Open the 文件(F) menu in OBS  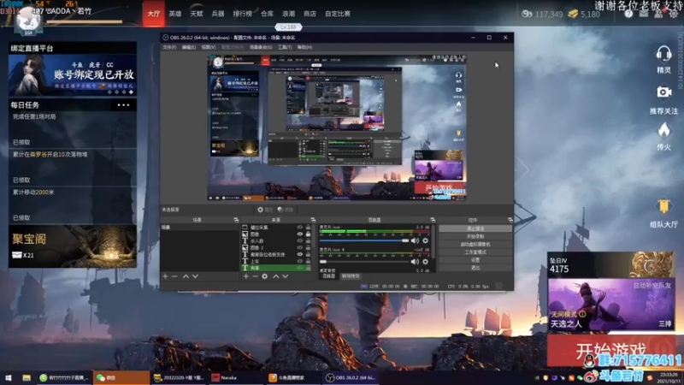point(169,47)
